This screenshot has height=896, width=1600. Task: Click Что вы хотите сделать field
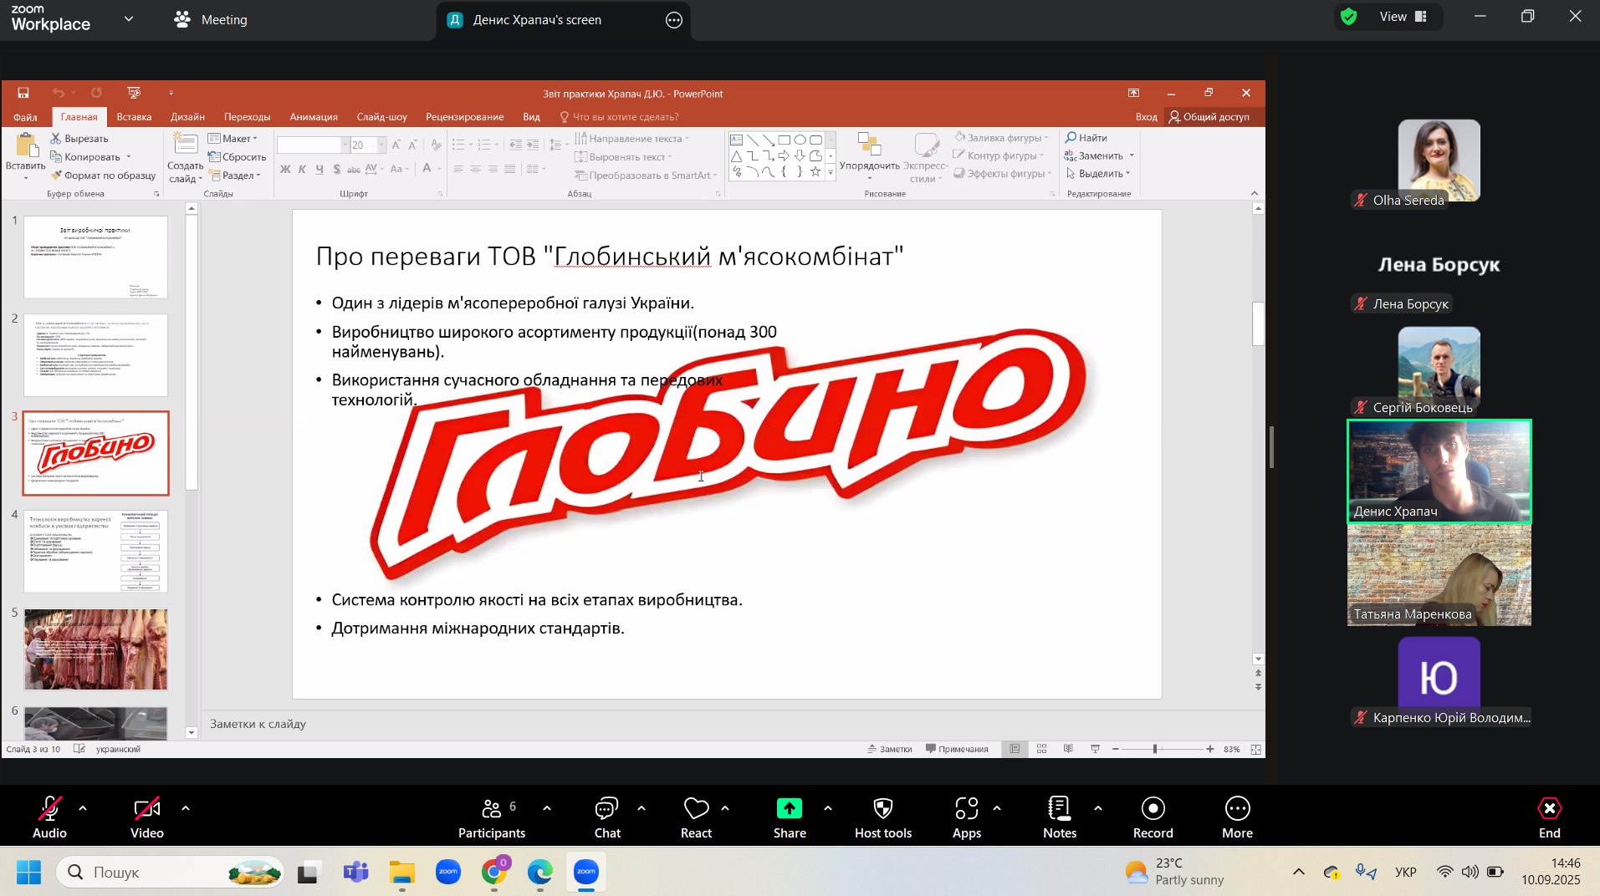tap(619, 117)
